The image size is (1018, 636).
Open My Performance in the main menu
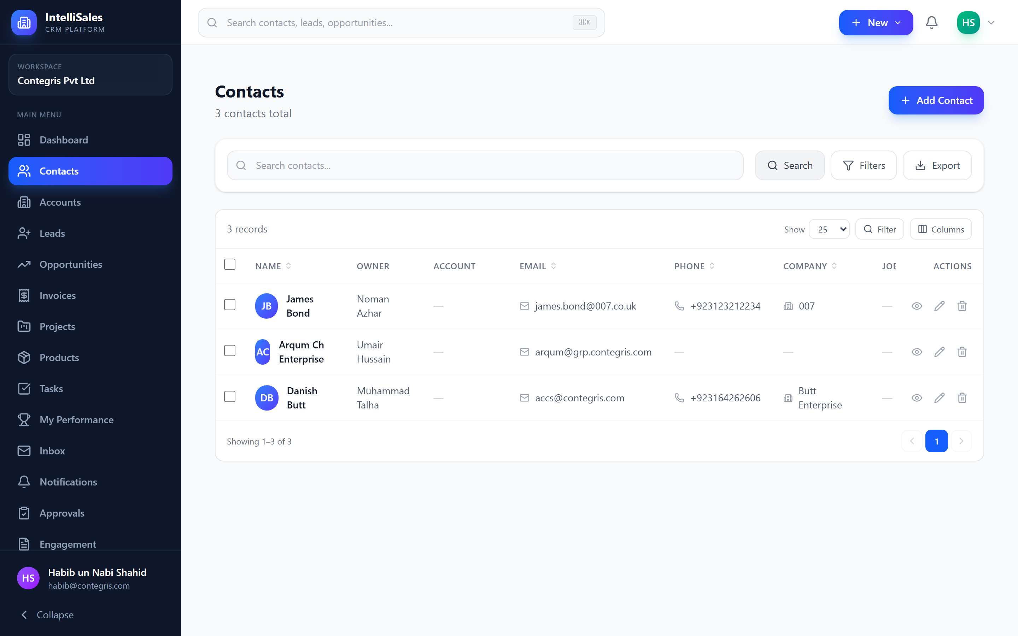pyautogui.click(x=90, y=420)
